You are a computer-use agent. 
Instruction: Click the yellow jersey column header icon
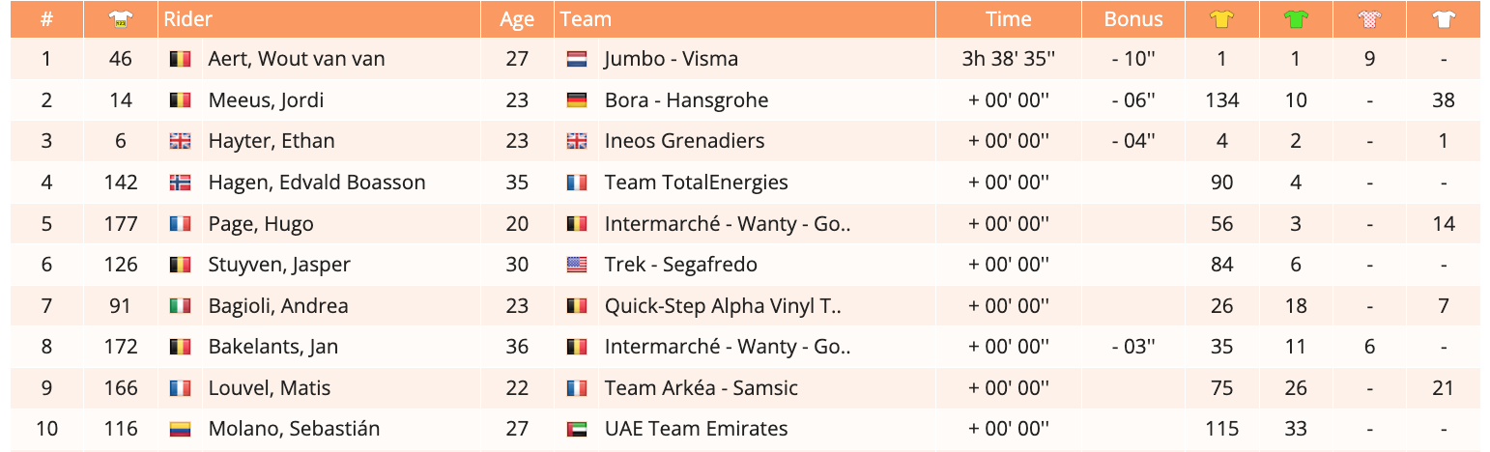click(x=1221, y=18)
